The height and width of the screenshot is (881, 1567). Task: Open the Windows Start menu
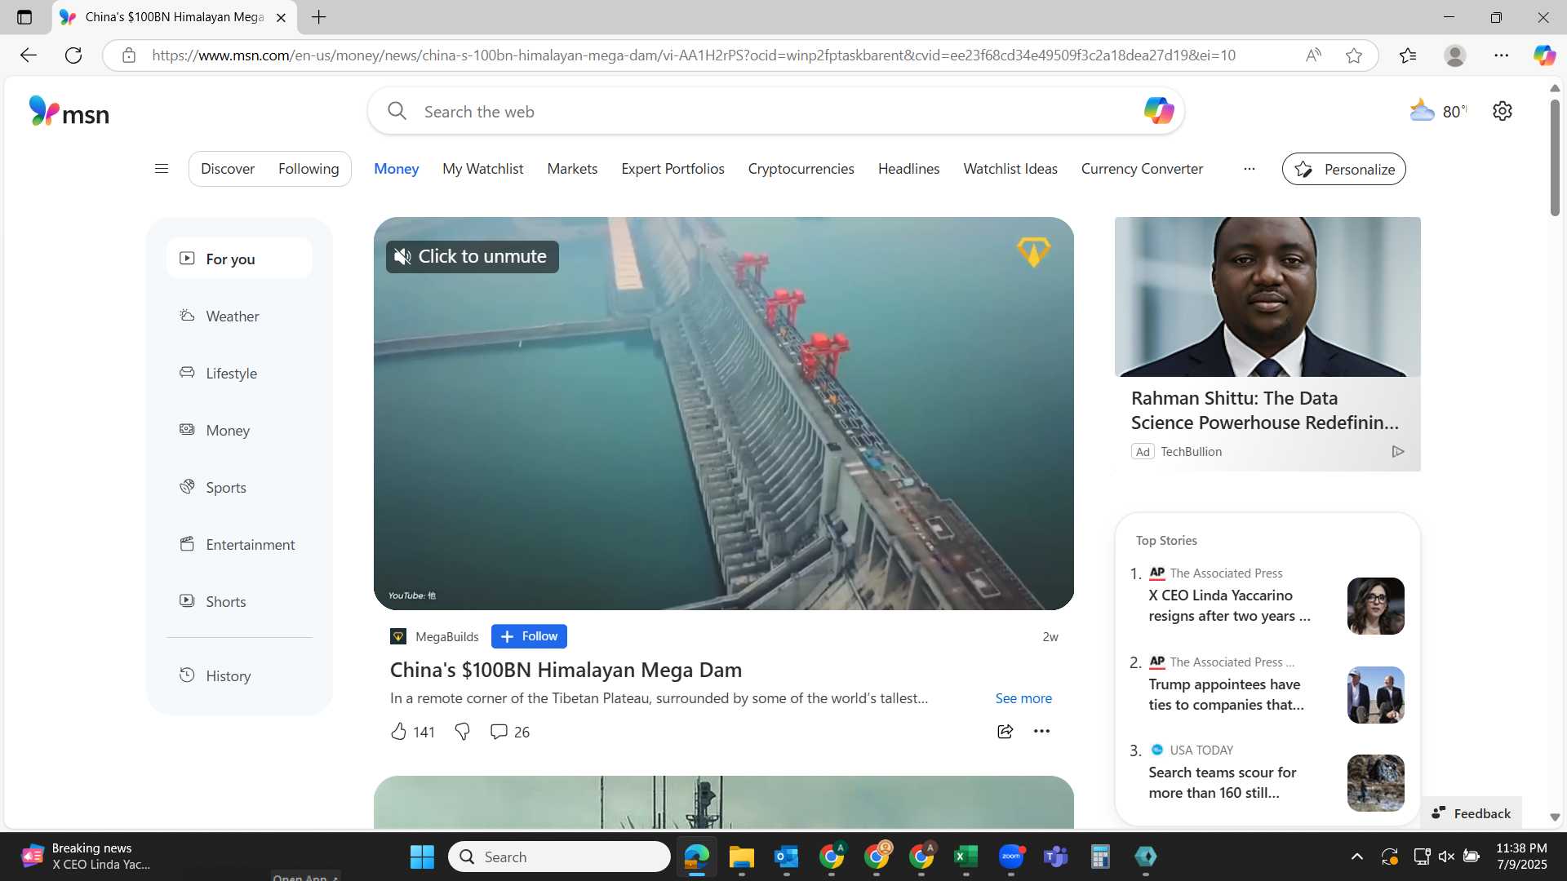click(x=422, y=857)
